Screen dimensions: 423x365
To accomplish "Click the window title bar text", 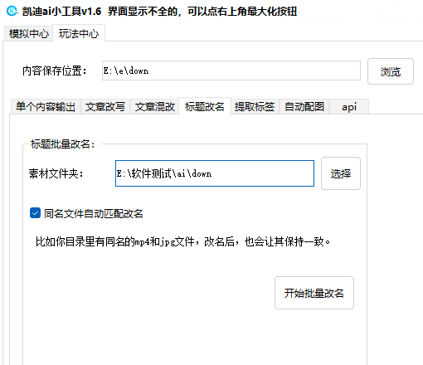I will pos(159,12).
